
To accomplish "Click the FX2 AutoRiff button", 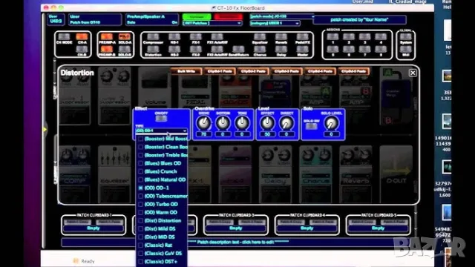I will [x=217, y=50].
